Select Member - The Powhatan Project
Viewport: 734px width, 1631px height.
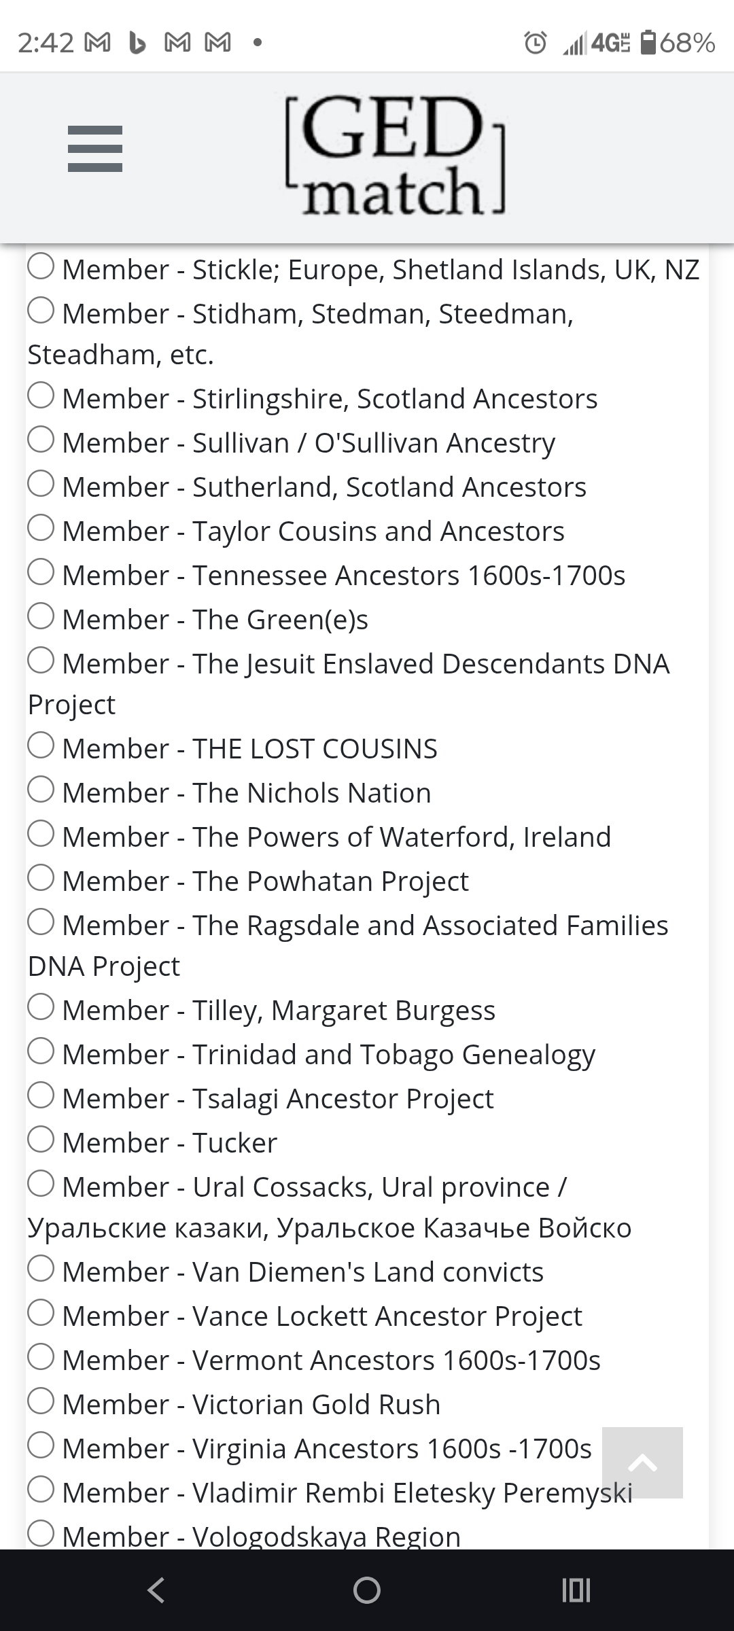click(x=40, y=880)
